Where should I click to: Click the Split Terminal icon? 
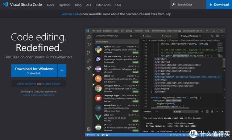[207, 111]
